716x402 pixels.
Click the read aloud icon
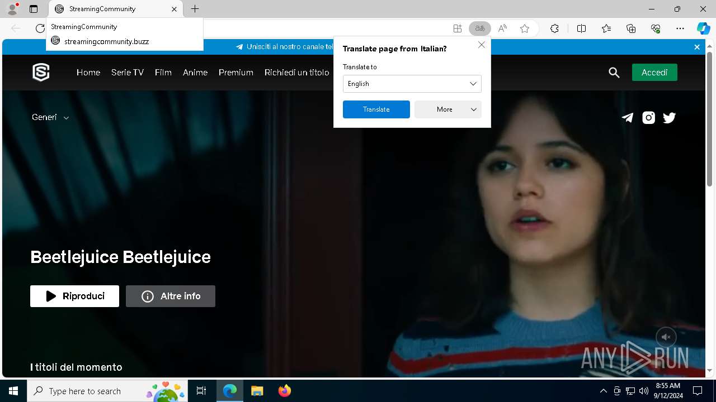pyautogui.click(x=502, y=28)
